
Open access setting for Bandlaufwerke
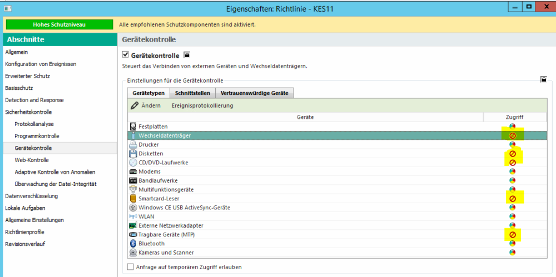pos(512,180)
